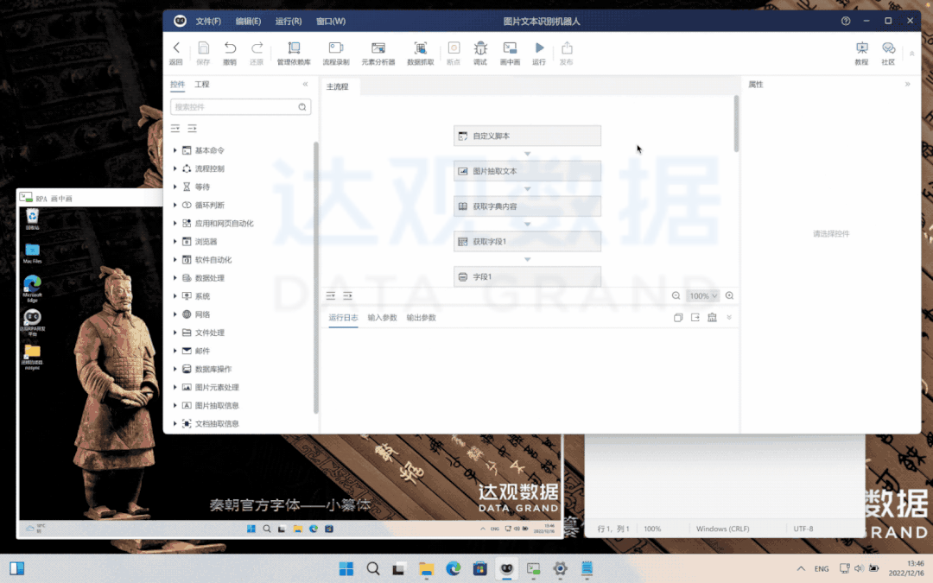The image size is (933, 583).
Task: Zoom in the flow canvas
Action: tap(729, 295)
